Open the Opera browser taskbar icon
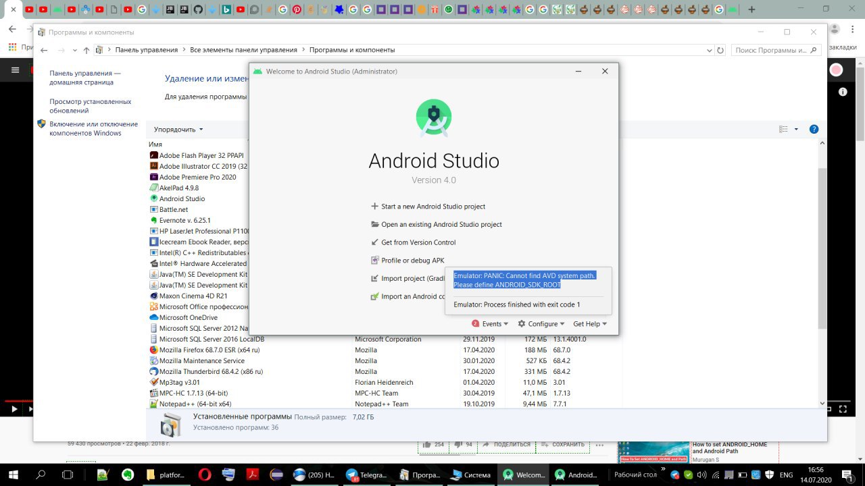The height and width of the screenshot is (486, 865). coord(205,475)
